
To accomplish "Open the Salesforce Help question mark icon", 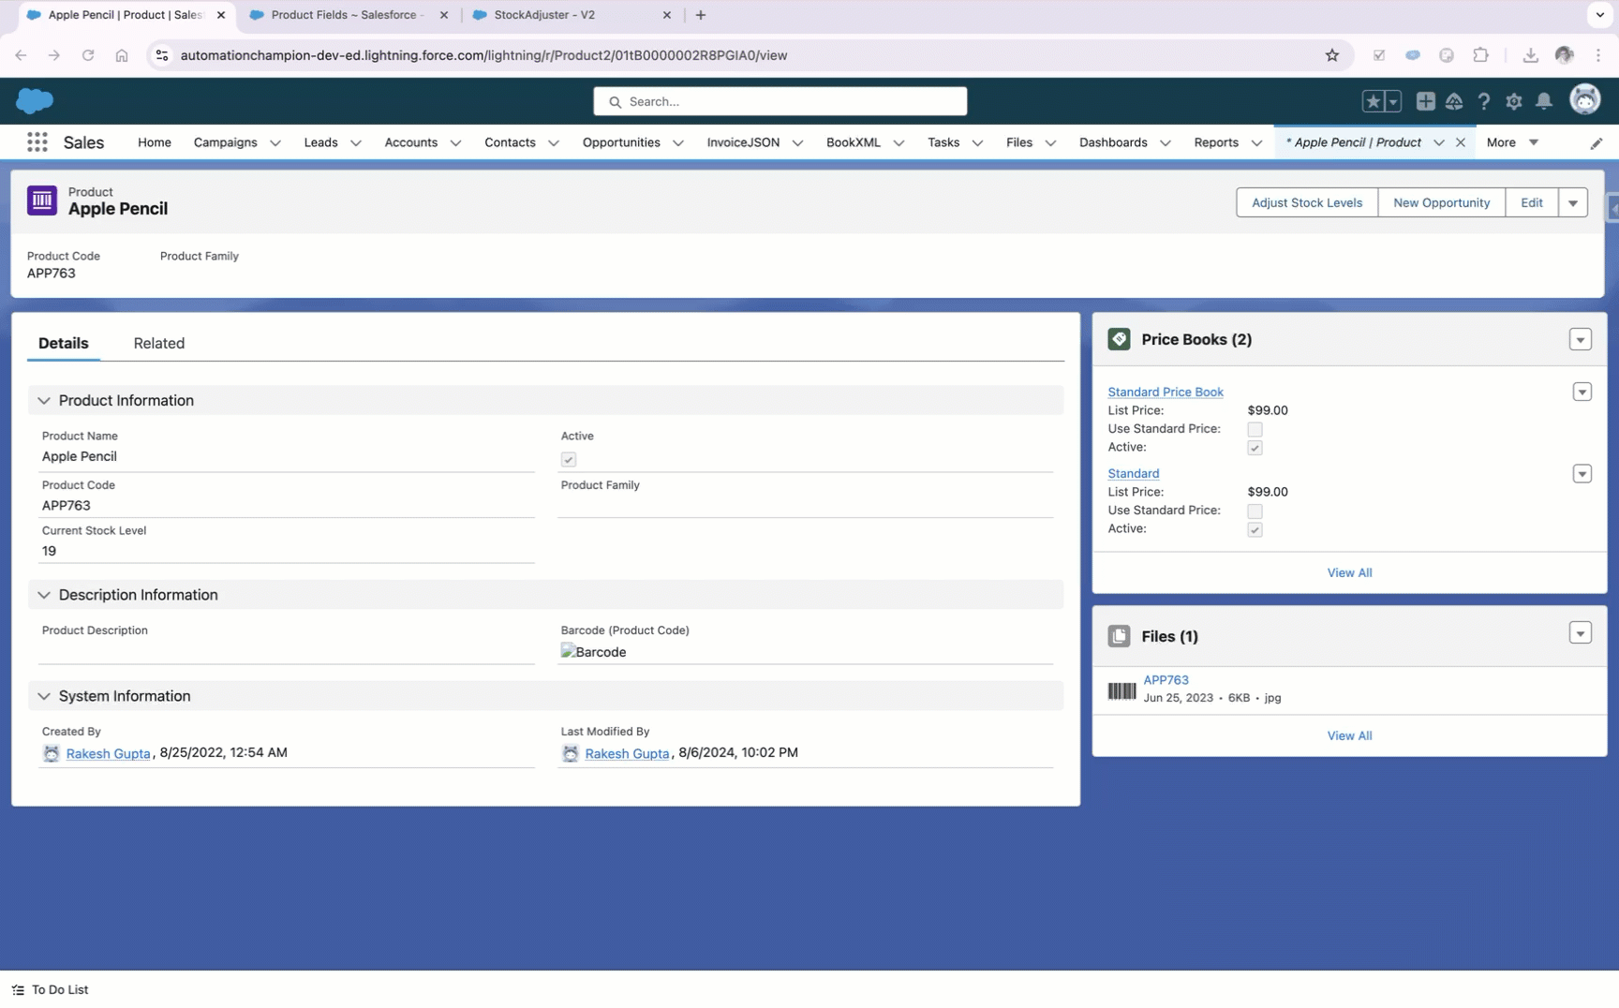I will (x=1484, y=101).
